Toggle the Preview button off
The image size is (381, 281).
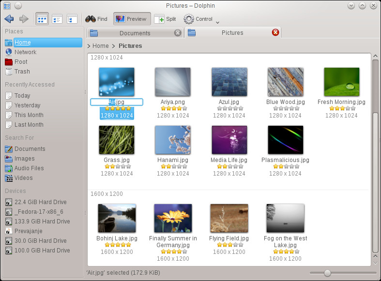(132, 19)
